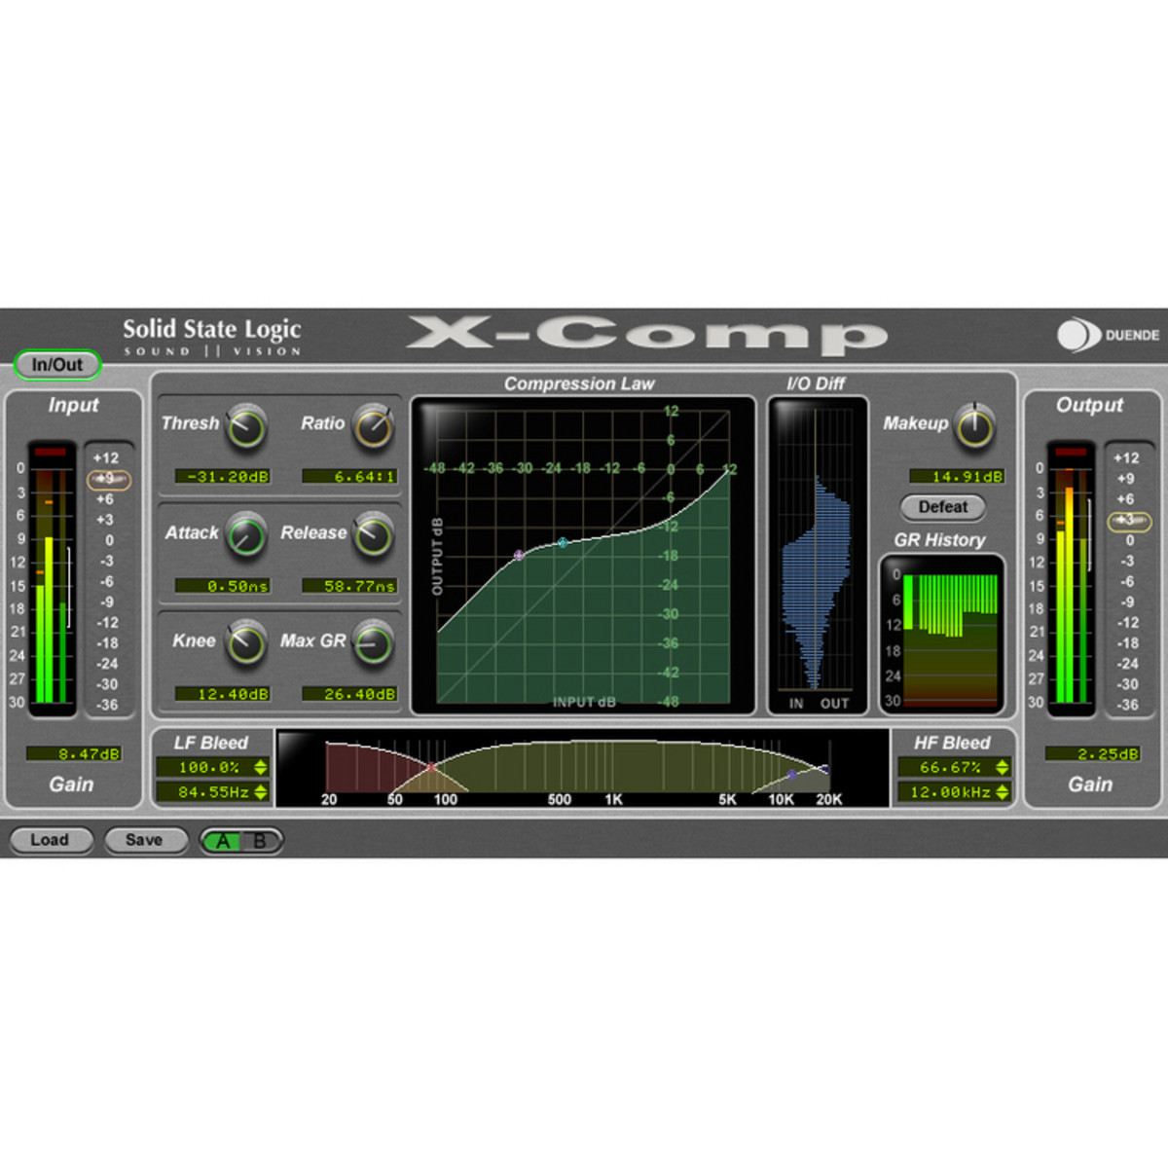Select the makeup value 14.91dB field

click(956, 477)
